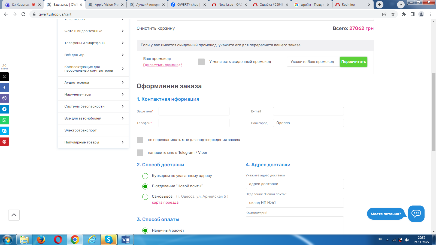Click the scroll-to-top arrow button

tap(14, 215)
